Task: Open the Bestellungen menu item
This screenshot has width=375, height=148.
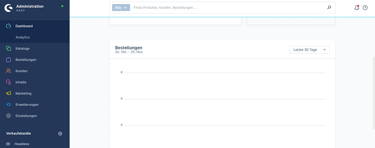Action: pos(26,60)
